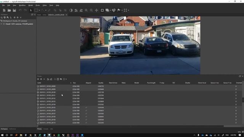Toggle the Show Masks square icon
Image resolution: width=244 pixels, height=137 pixels.
[x=102, y=10]
